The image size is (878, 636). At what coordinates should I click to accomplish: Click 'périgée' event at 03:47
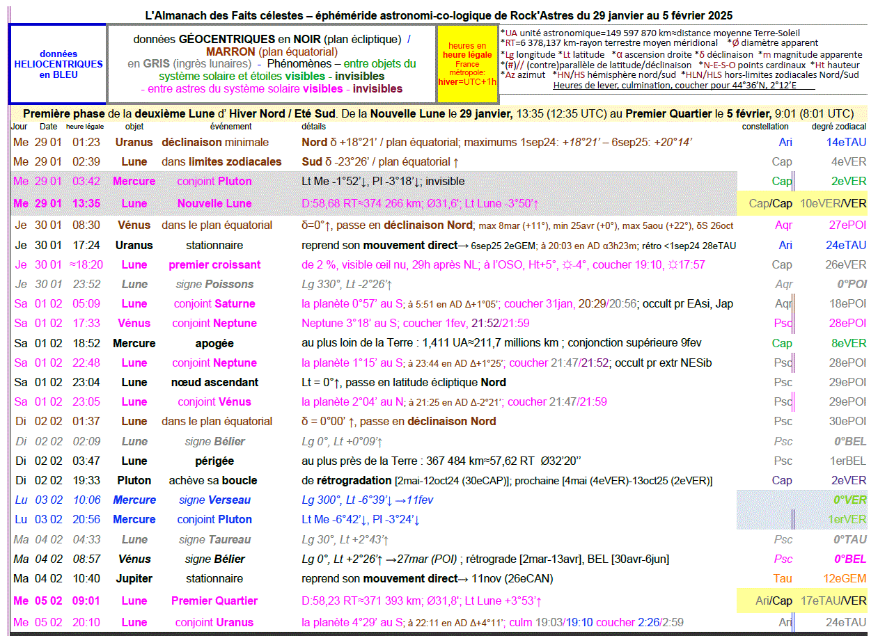[x=214, y=461]
